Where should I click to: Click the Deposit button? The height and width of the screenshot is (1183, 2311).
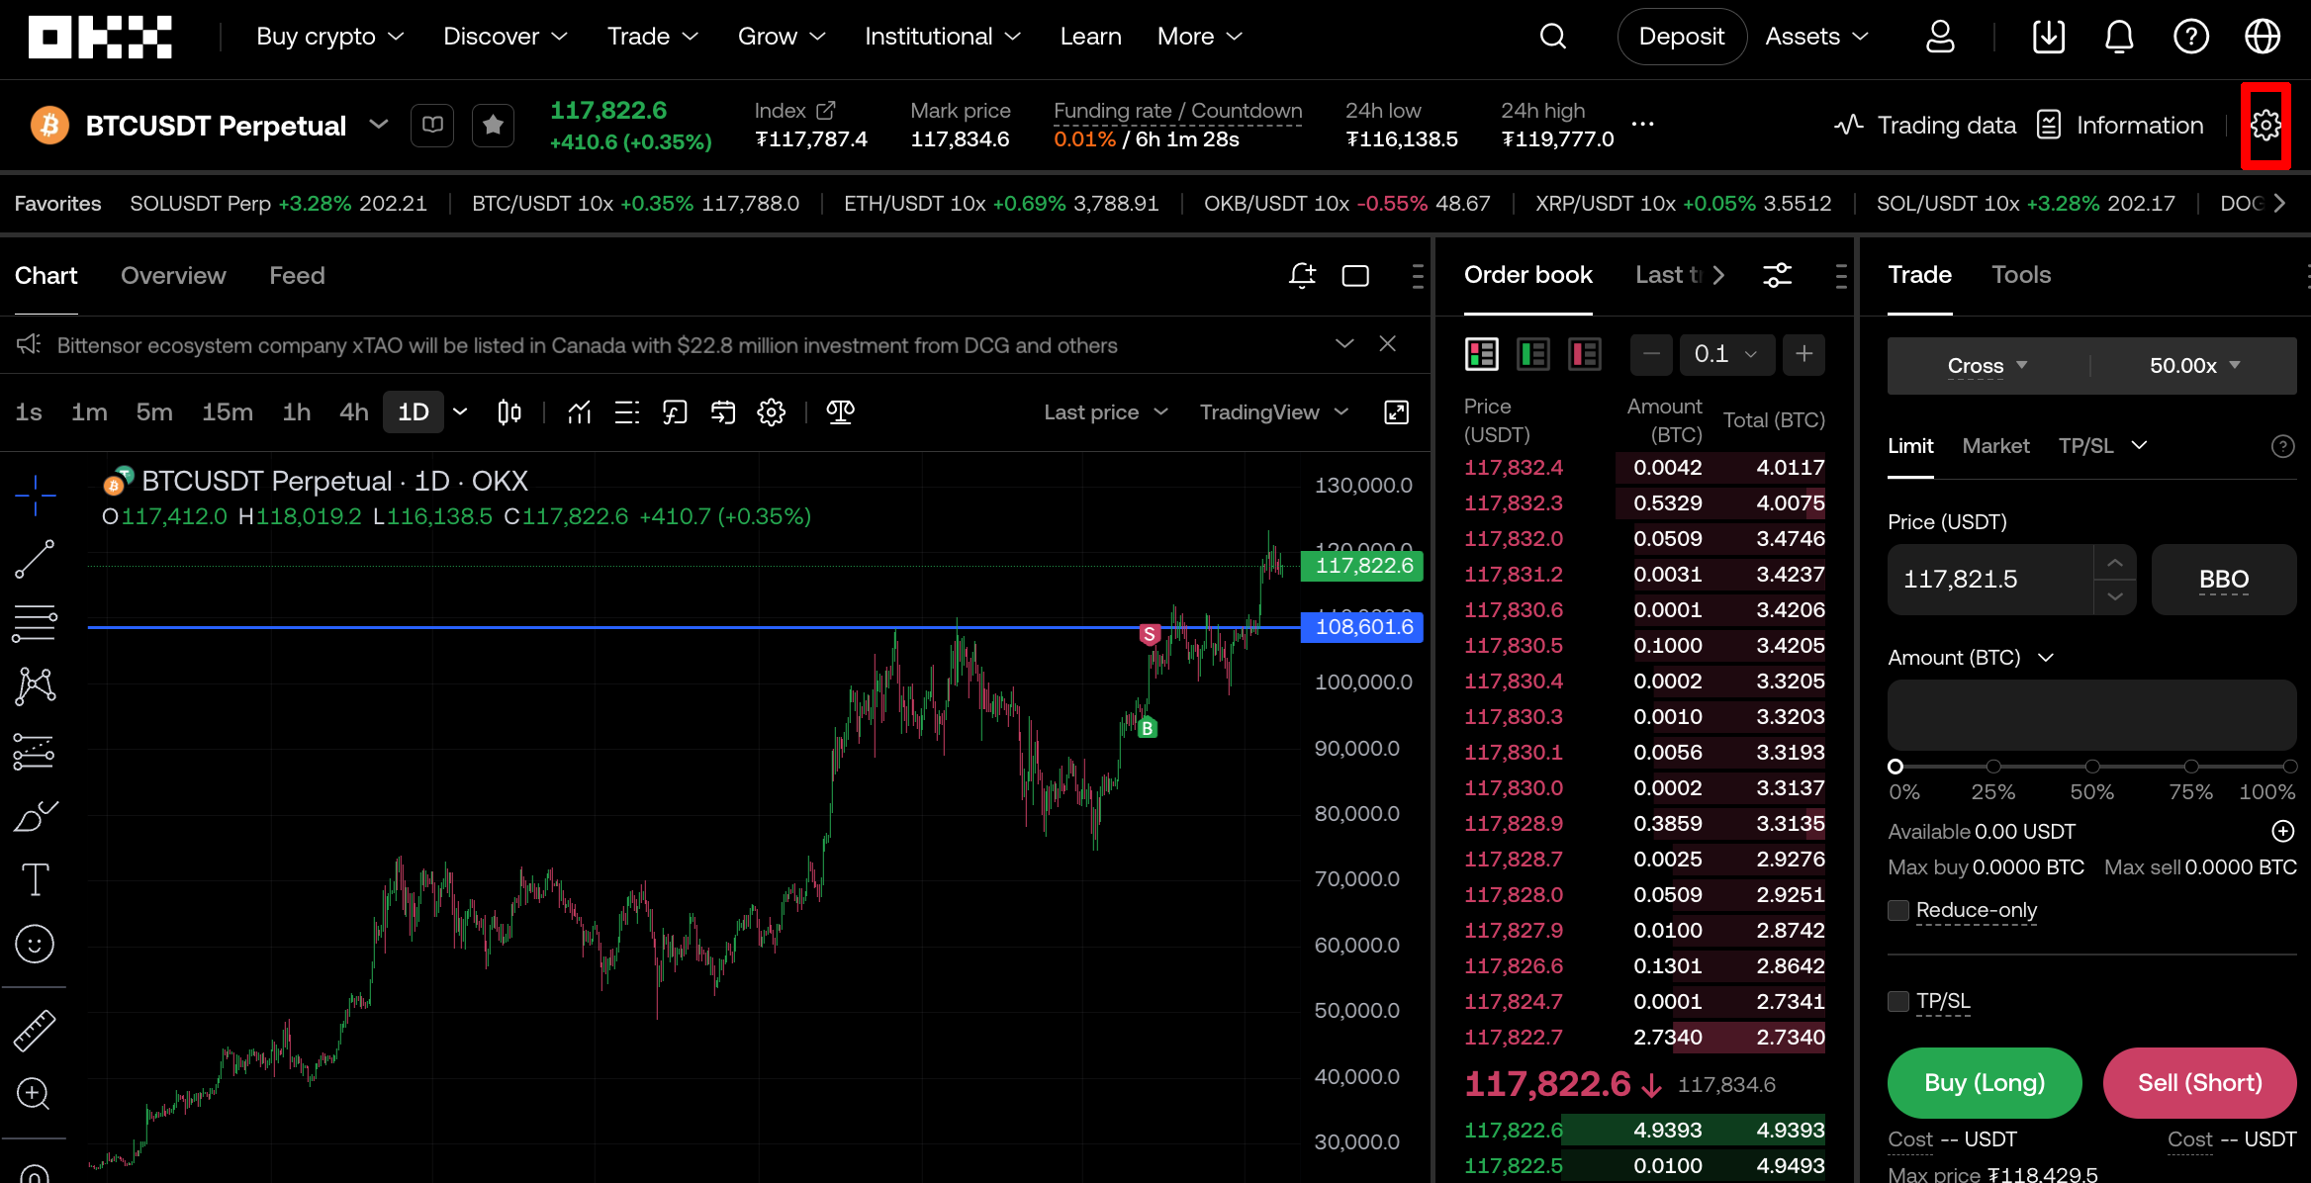pyautogui.click(x=1681, y=37)
